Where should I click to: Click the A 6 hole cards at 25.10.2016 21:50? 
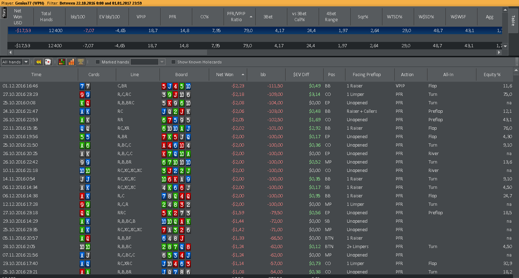(85, 145)
